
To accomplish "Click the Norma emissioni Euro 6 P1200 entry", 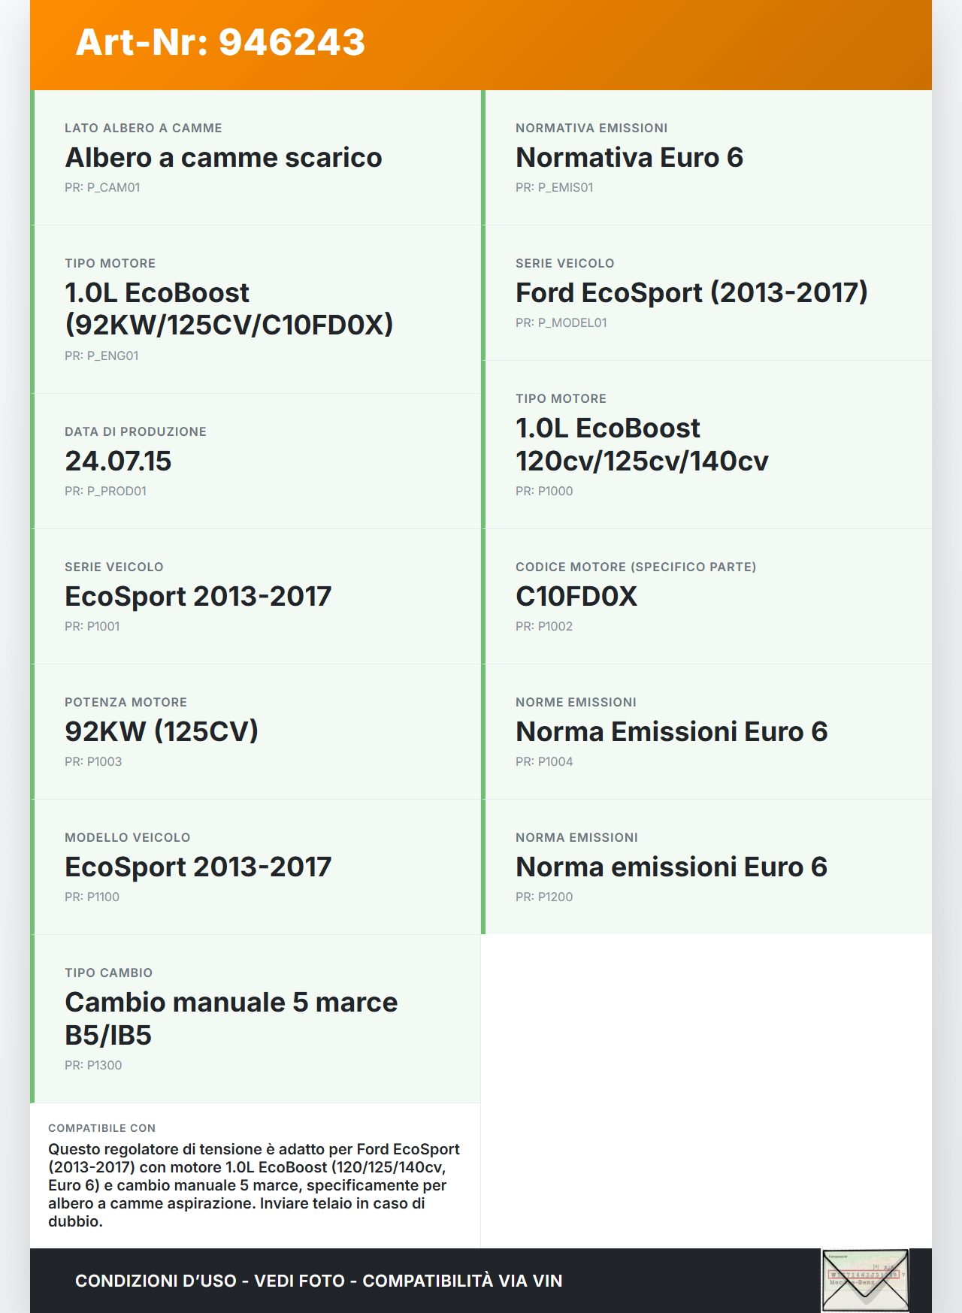I will point(671,867).
